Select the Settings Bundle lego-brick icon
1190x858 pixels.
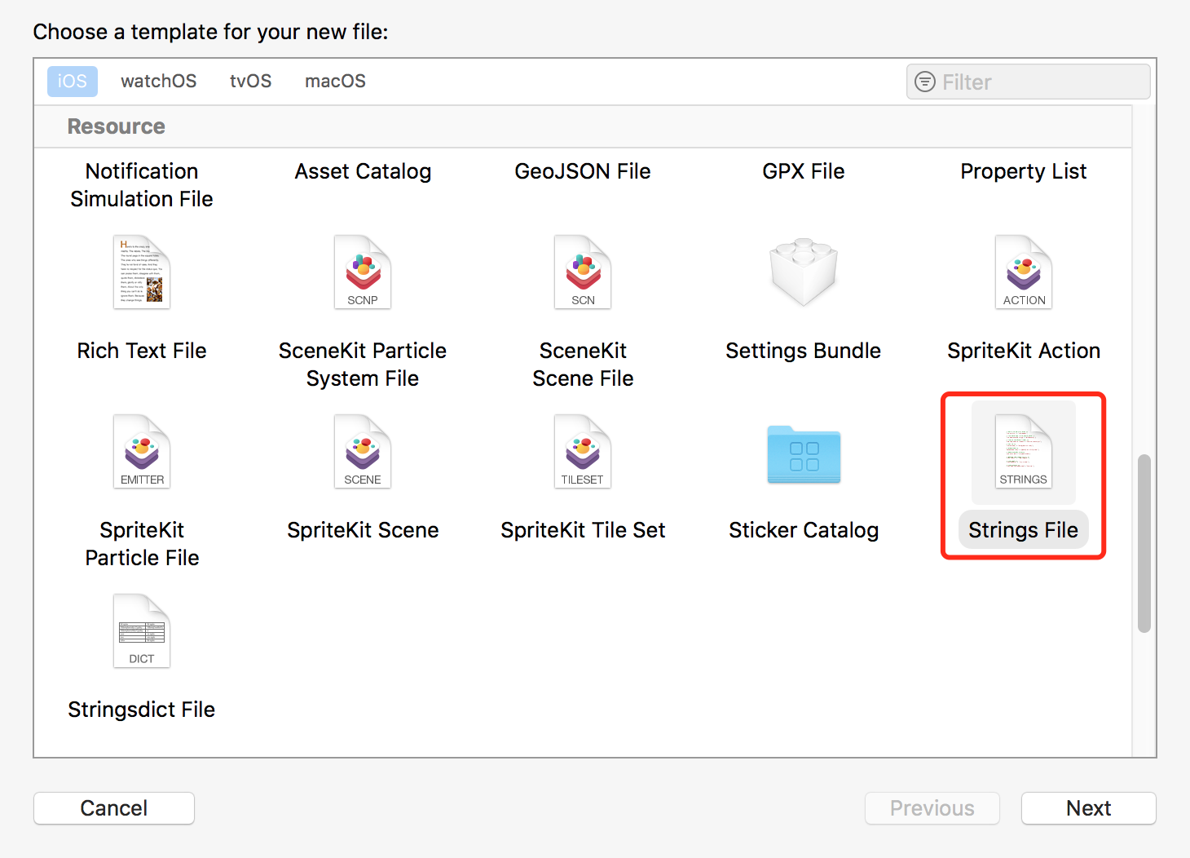(x=804, y=272)
